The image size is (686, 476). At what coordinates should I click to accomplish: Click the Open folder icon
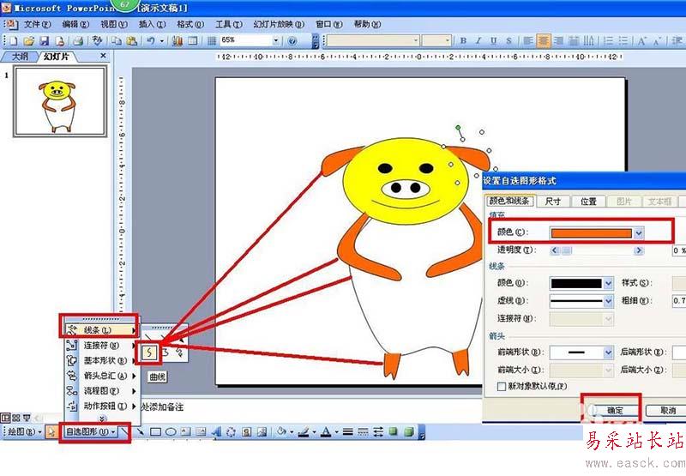[x=29, y=41]
